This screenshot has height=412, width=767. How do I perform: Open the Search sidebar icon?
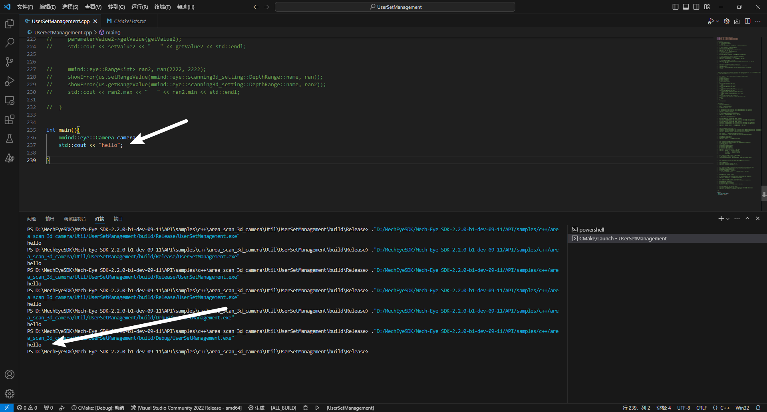pyautogui.click(x=9, y=42)
